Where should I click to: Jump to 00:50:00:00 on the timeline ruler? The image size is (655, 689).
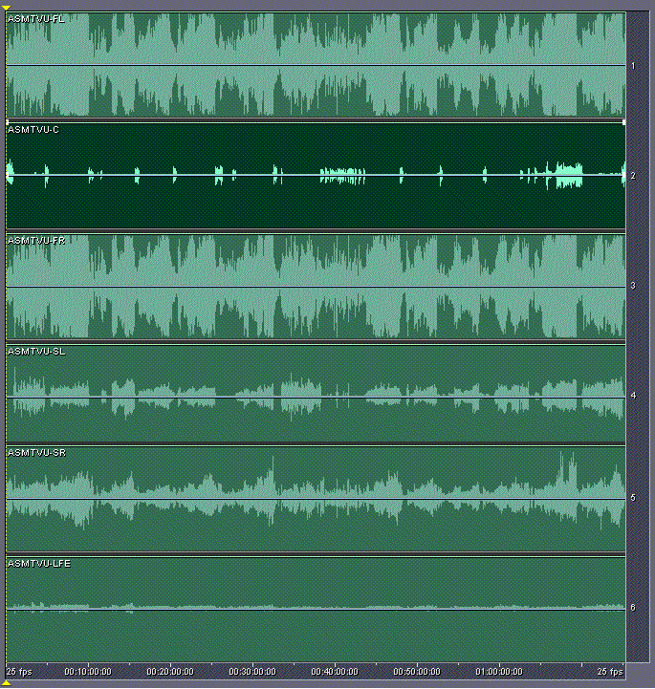point(417,672)
